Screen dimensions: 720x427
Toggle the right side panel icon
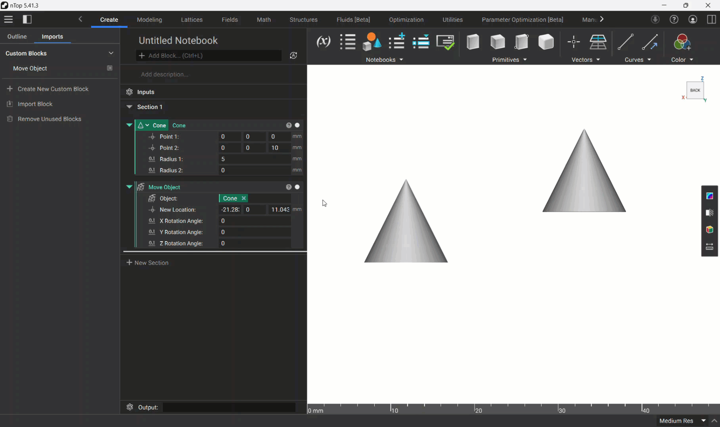pyautogui.click(x=712, y=19)
